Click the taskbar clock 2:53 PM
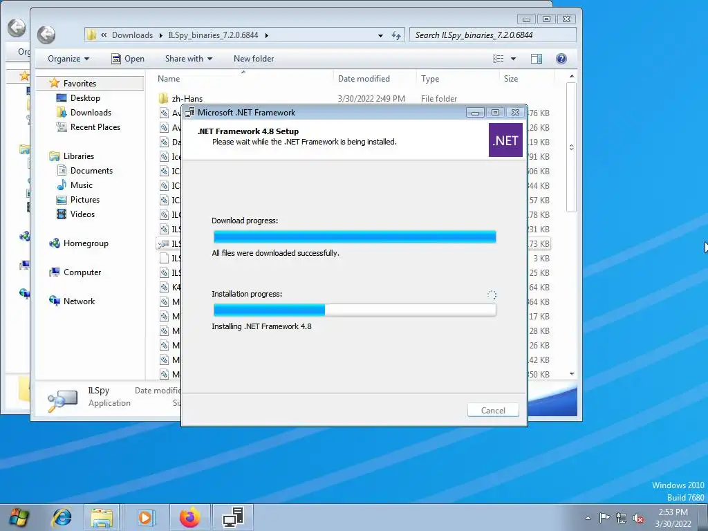708x531 pixels. 673,512
